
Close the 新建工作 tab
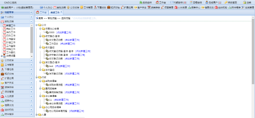click(61, 12)
